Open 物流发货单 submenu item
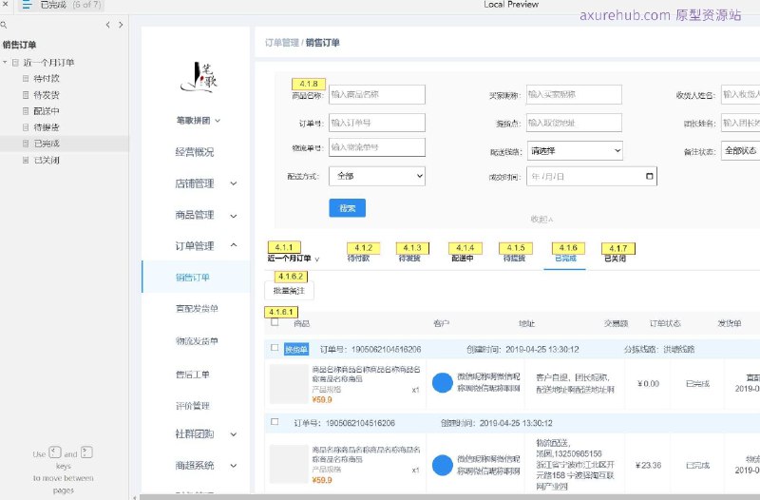This screenshot has width=760, height=500. coord(197,341)
